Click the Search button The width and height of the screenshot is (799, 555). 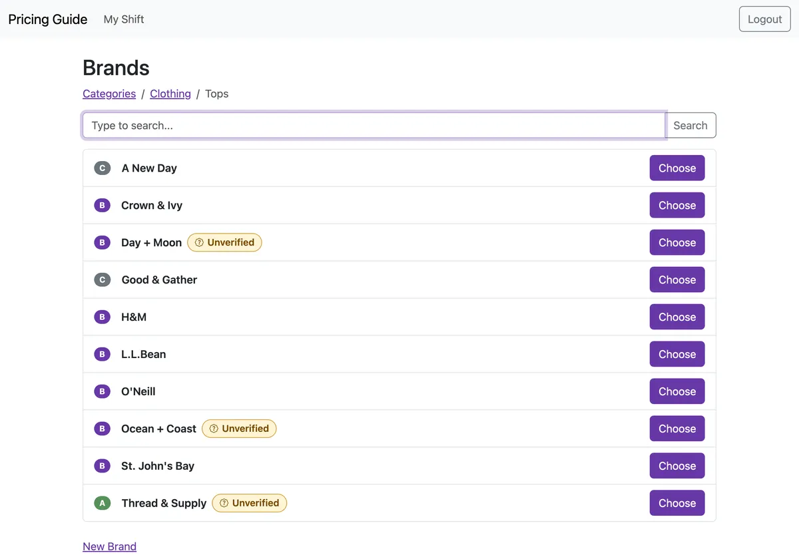pos(690,126)
